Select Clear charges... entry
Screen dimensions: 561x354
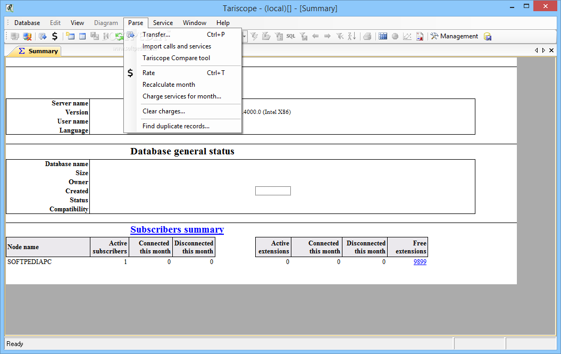tap(183, 111)
